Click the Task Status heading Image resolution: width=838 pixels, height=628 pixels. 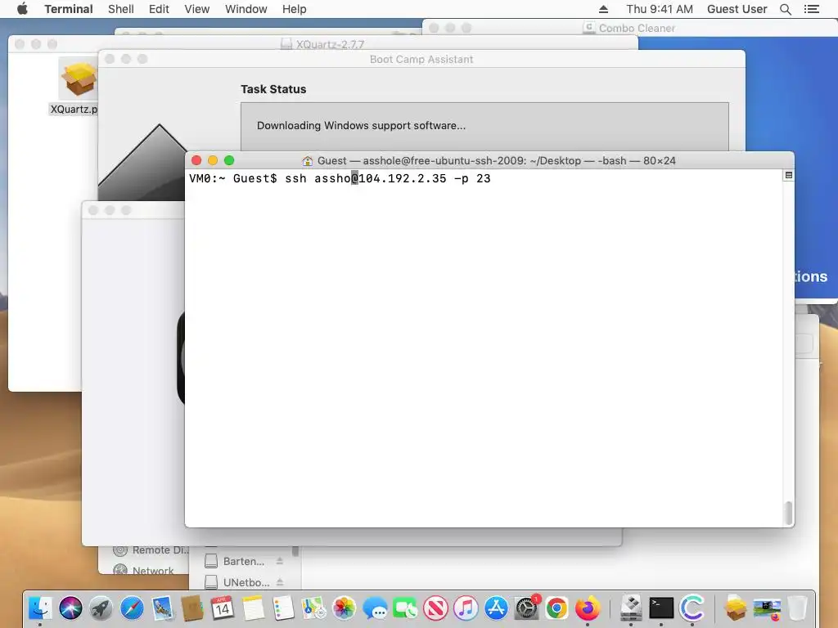pos(273,89)
